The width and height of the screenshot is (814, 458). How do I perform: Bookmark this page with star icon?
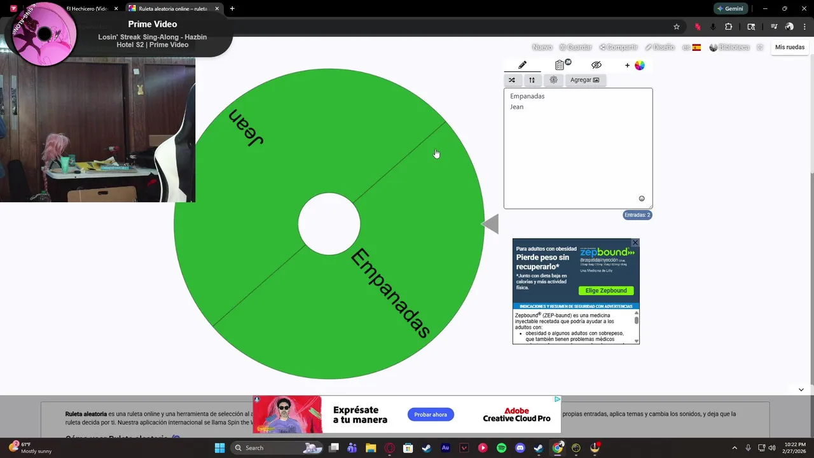(x=677, y=27)
